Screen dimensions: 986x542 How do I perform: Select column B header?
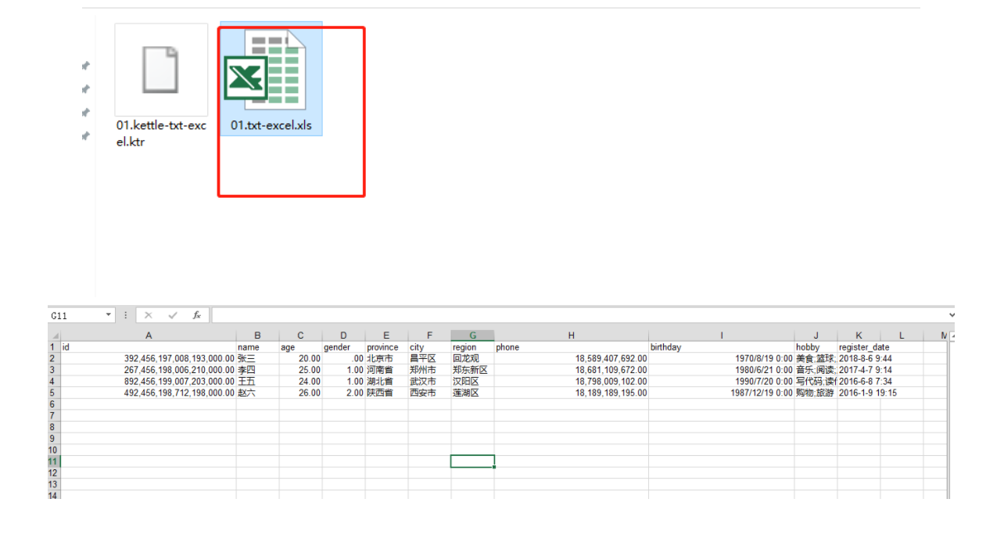click(x=257, y=336)
